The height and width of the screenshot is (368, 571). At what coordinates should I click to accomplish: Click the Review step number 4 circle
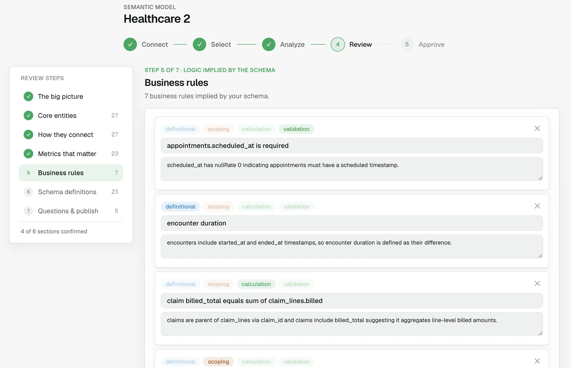(338, 44)
